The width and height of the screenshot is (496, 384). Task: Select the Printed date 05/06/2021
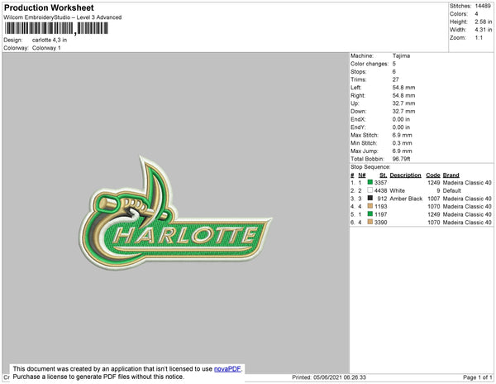pos(327,377)
